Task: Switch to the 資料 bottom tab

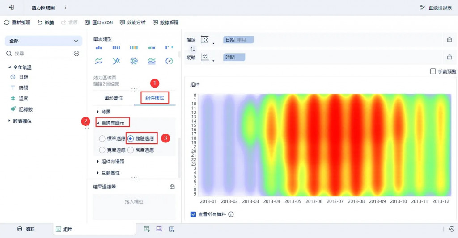Action: [26, 229]
